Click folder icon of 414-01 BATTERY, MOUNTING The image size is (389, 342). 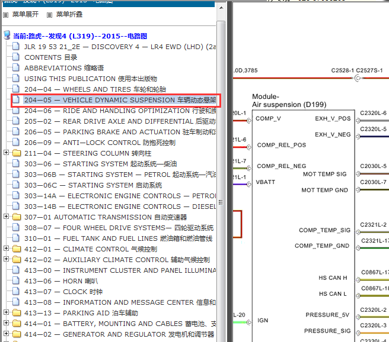(x=17, y=323)
